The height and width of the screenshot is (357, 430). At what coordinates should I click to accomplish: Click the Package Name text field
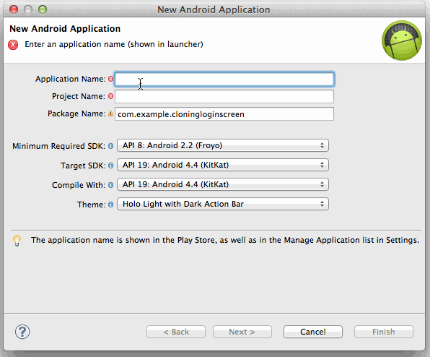224,114
